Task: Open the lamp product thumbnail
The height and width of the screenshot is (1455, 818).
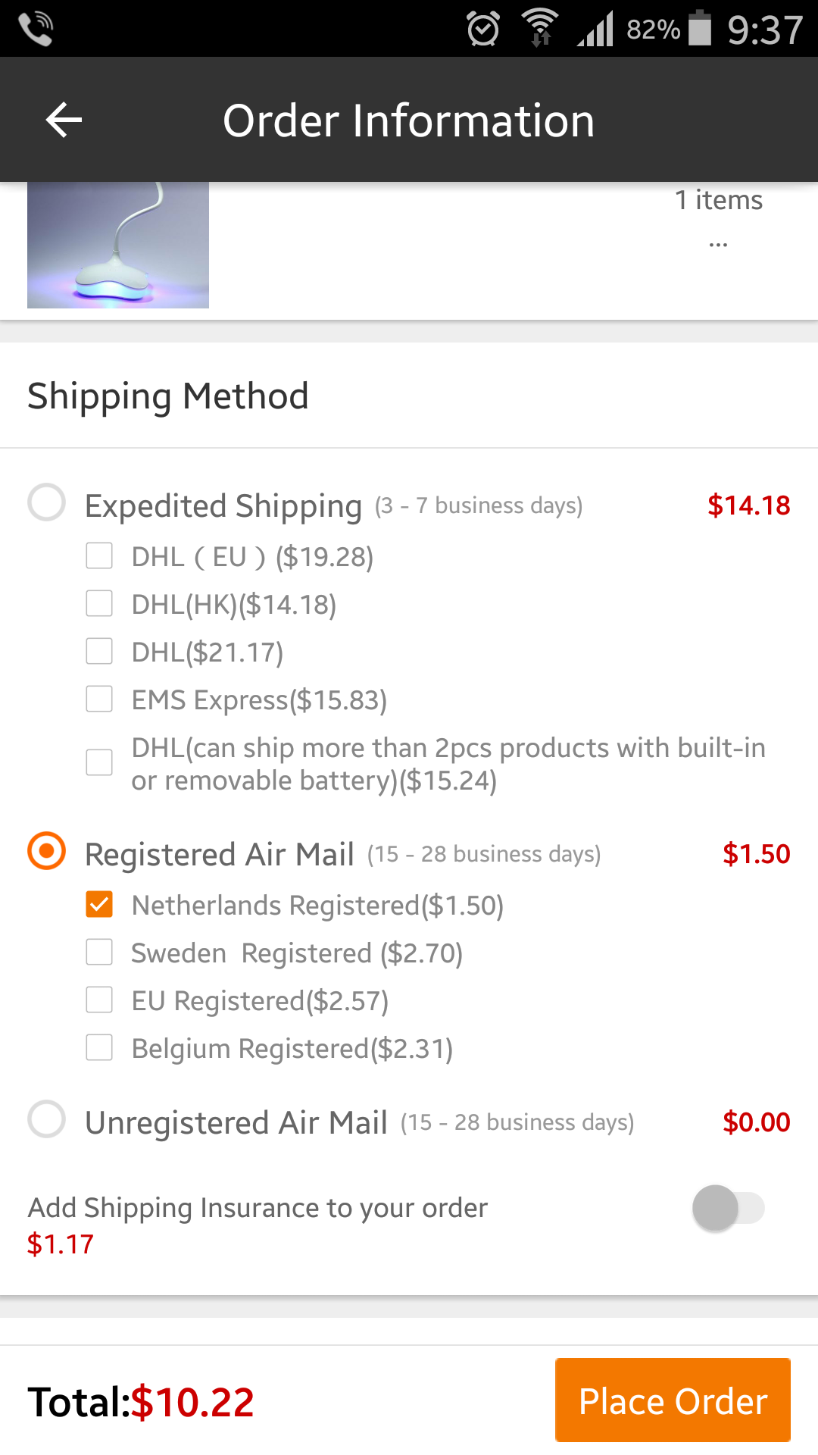Action: pyautogui.click(x=118, y=245)
